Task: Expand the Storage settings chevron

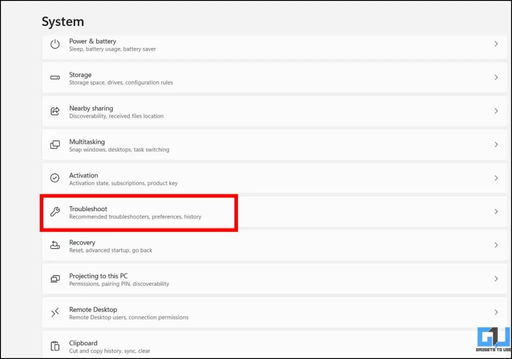Action: tap(496, 77)
